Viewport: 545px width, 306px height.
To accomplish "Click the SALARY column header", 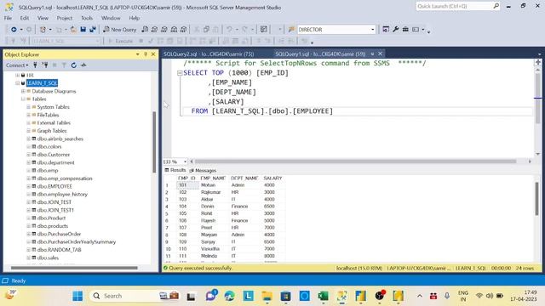I will 272,178.
